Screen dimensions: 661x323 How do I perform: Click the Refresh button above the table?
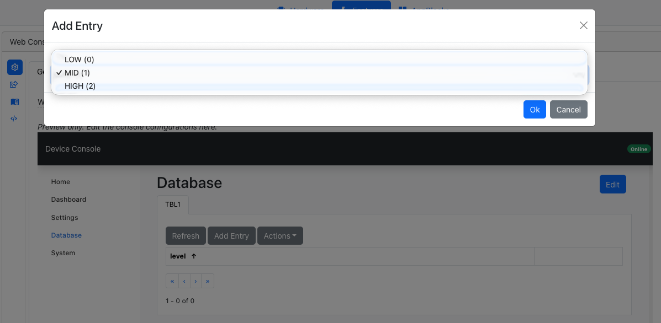tap(186, 235)
